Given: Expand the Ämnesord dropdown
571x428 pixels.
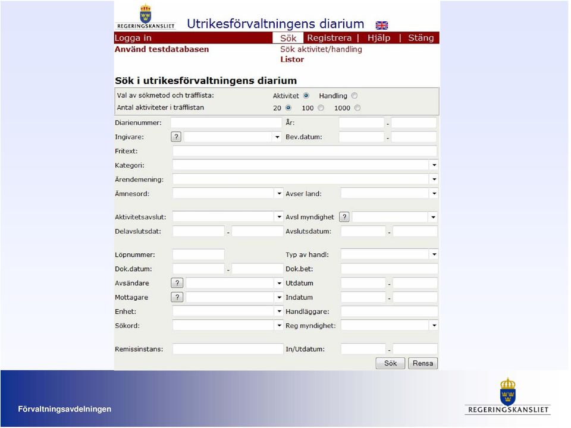Looking at the screenshot, I should 279,194.
